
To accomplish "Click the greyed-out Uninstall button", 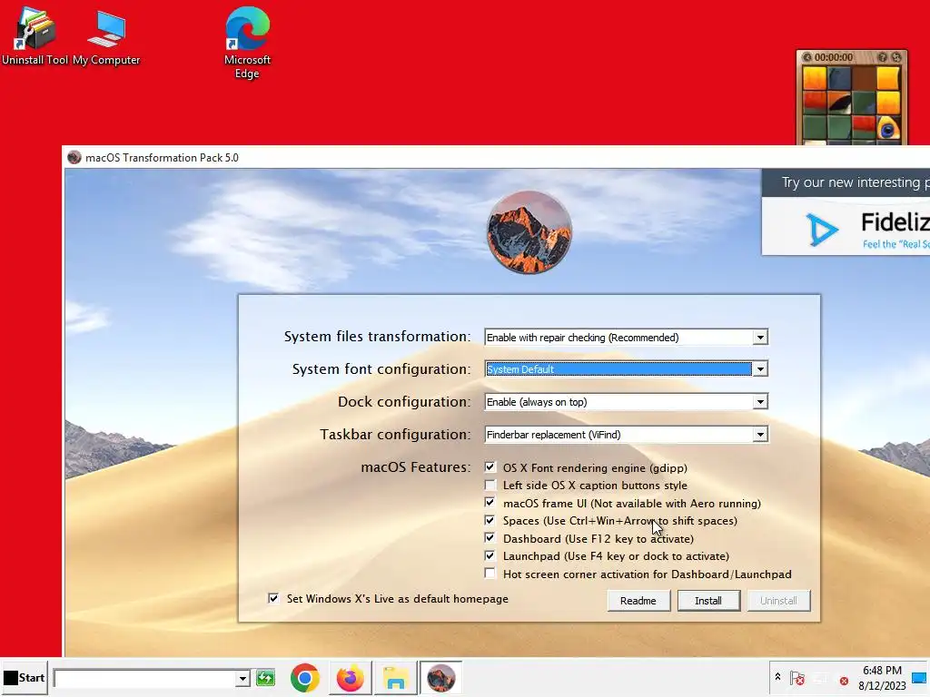I will click(x=778, y=601).
